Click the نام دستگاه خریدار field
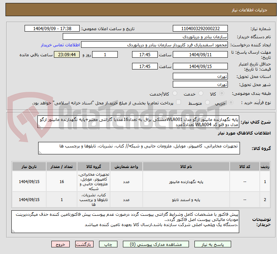Image resolution: width=277 pixels, height=254 pixels. click(145, 37)
